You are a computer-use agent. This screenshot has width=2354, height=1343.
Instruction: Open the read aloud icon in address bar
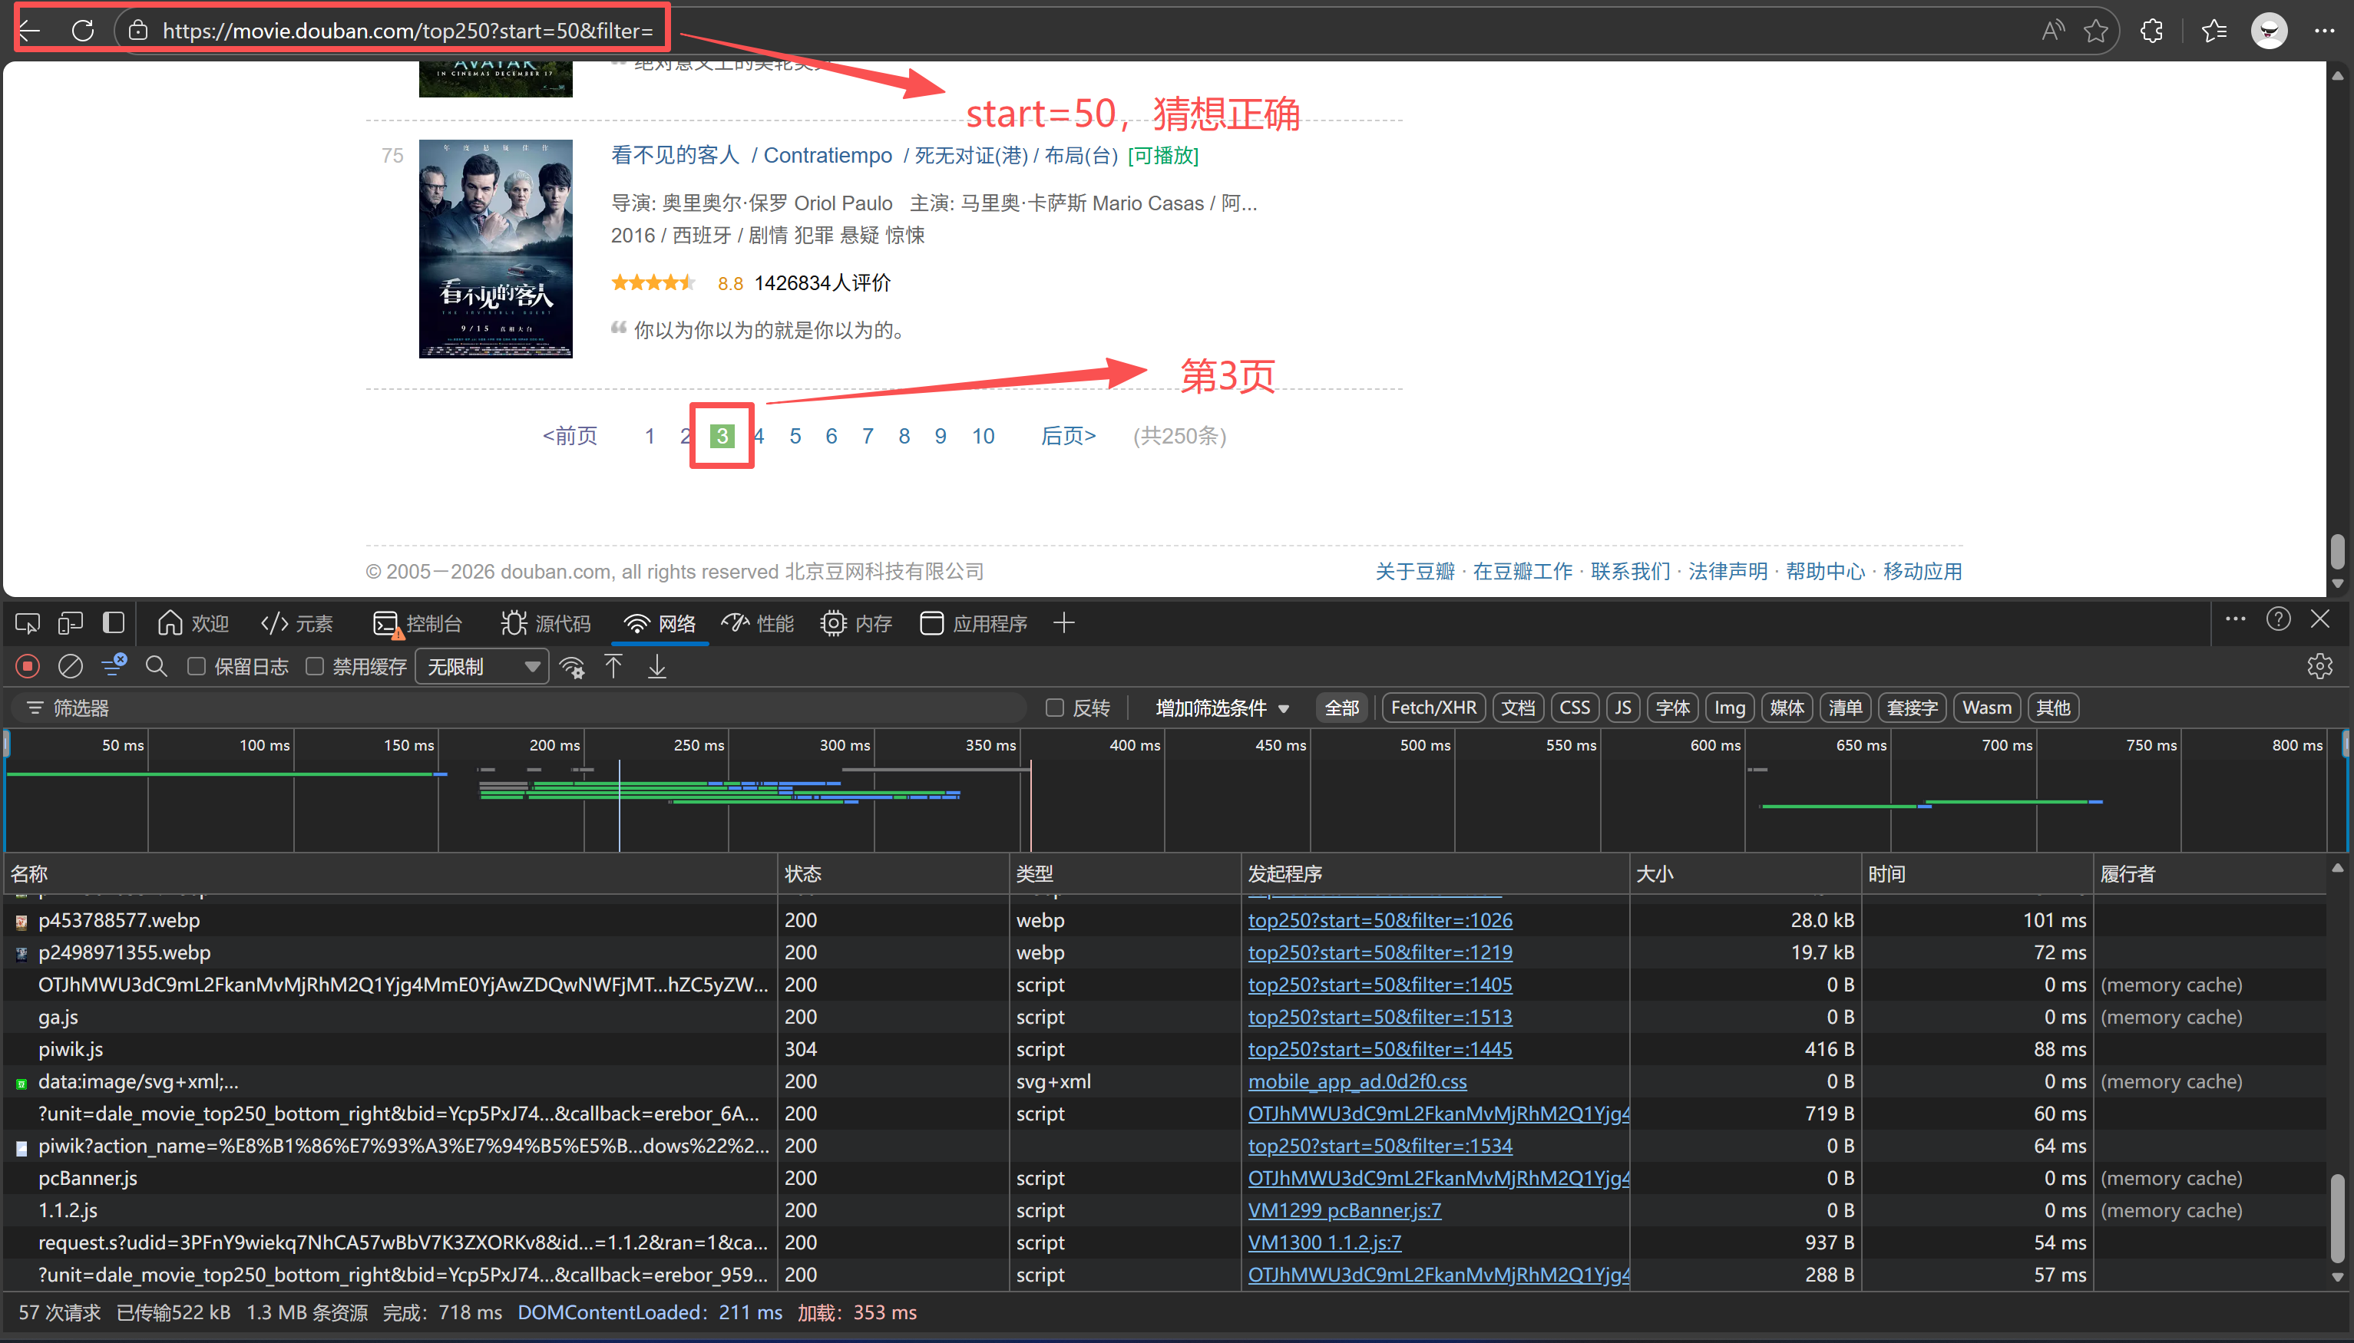[2052, 31]
